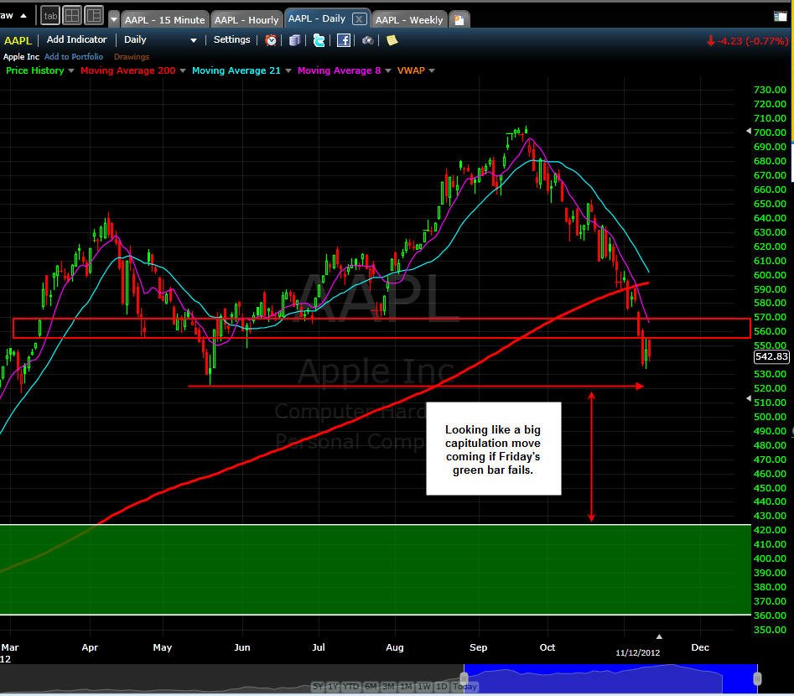The height and width of the screenshot is (696, 794).
Task: Set range to YTD
Action: [351, 687]
